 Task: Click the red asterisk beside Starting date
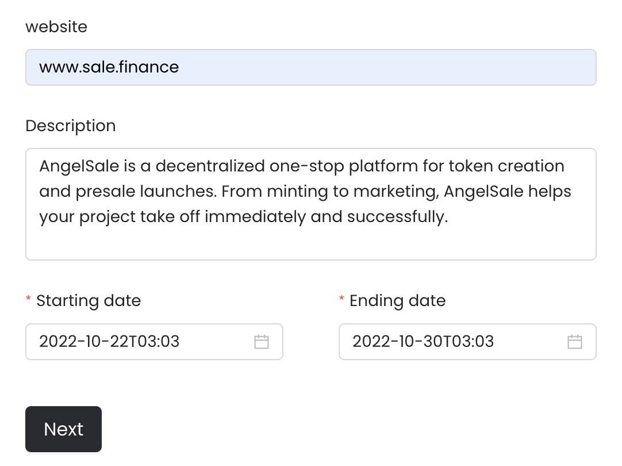point(29,300)
